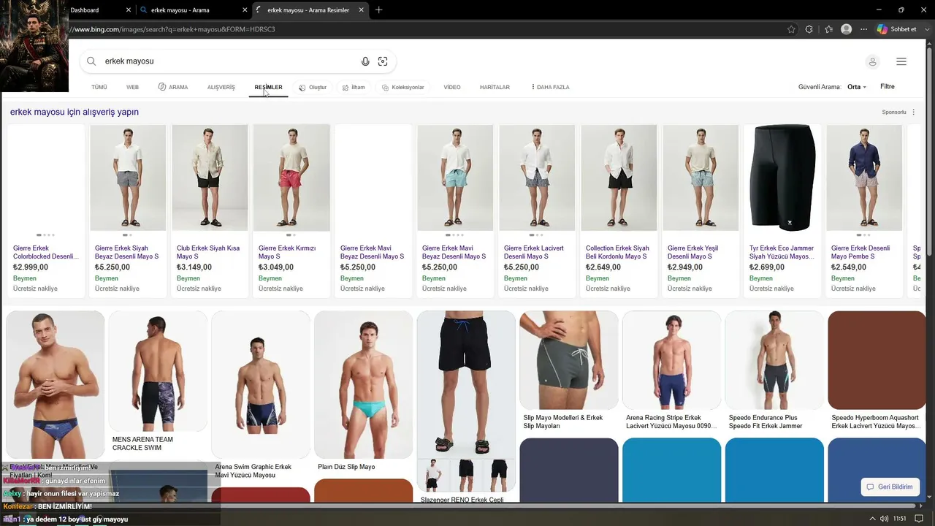Click the Filtre button

888,87
